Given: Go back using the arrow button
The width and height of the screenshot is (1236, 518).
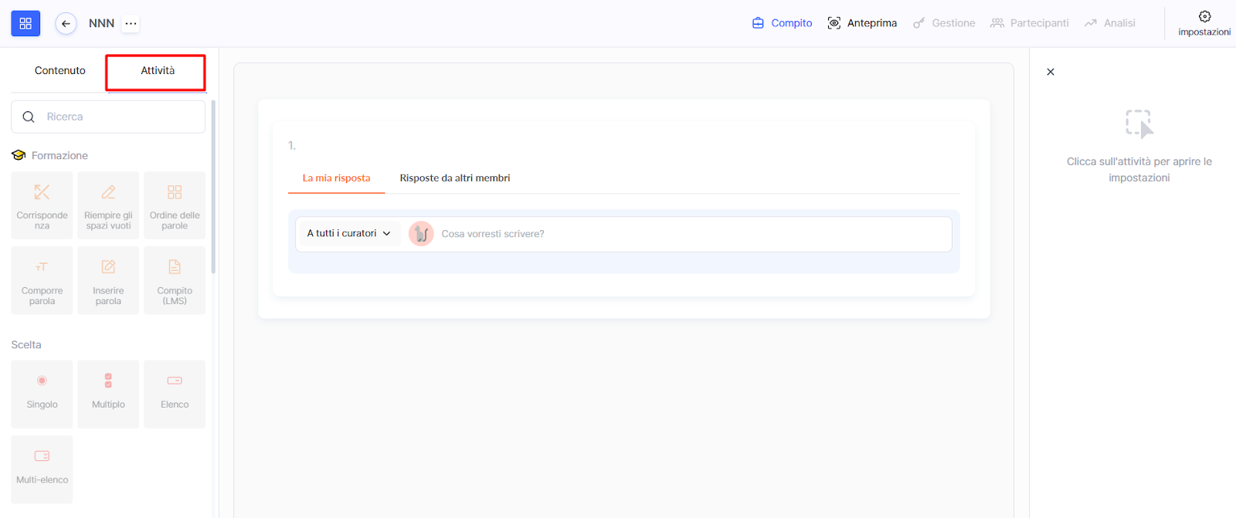Looking at the screenshot, I should coord(66,23).
